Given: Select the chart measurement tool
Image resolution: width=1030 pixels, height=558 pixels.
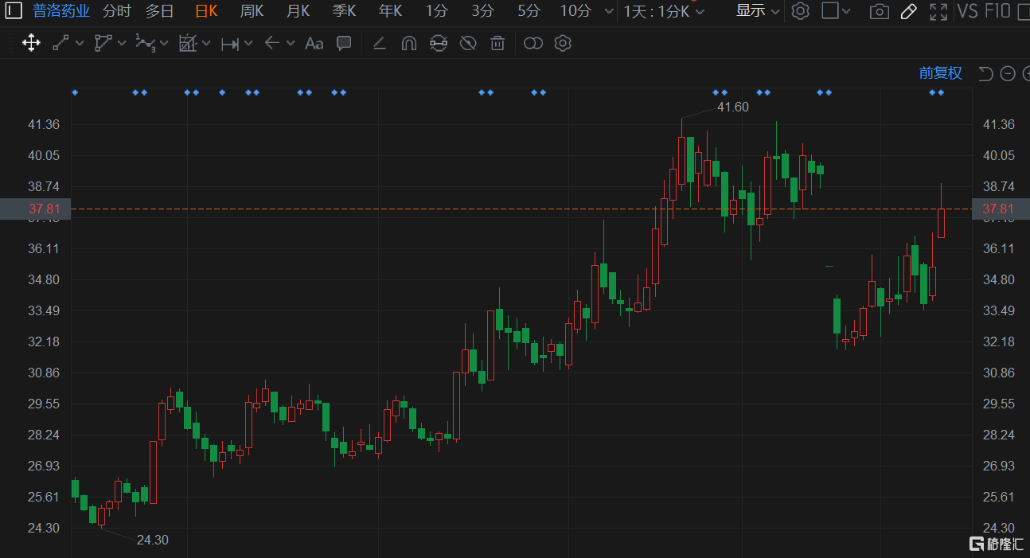Looking at the screenshot, I should click(188, 43).
